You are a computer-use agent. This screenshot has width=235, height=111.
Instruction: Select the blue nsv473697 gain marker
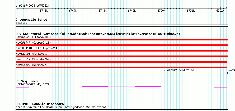[x=163, y=73]
